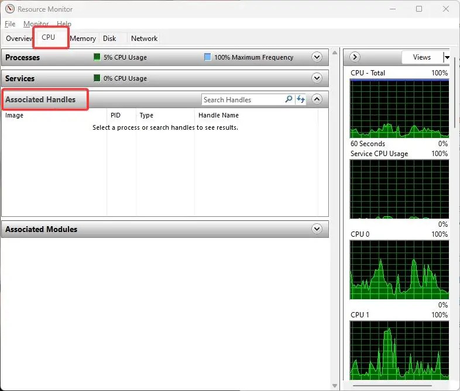Click the blue Maximum Frequency square
The image size is (460, 391).
207,57
